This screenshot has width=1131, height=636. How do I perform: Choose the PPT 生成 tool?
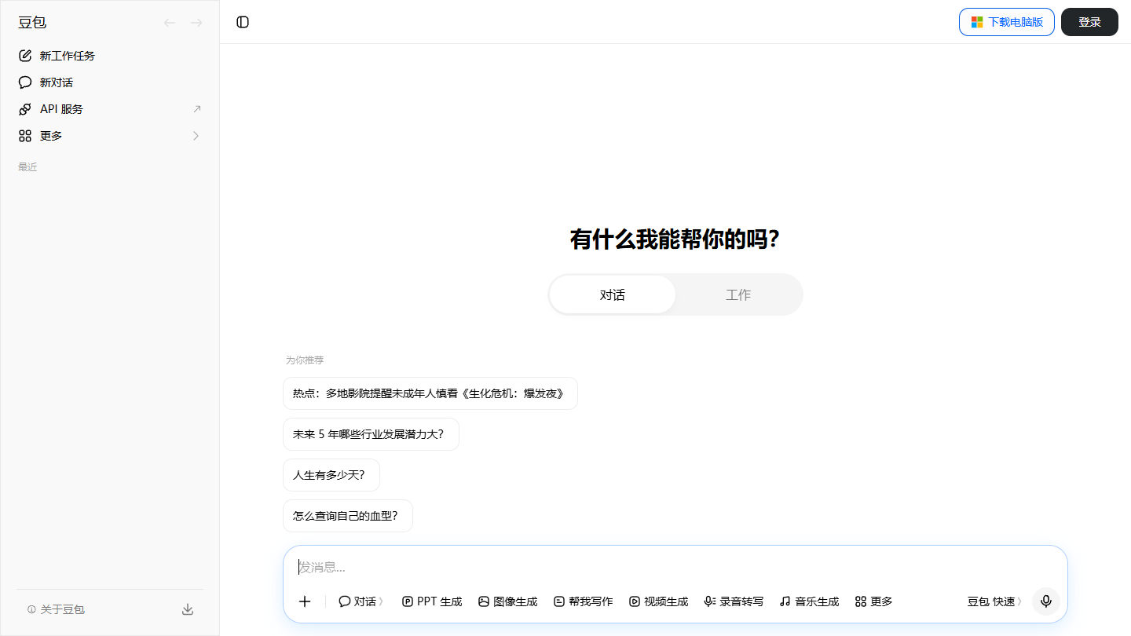pos(432,601)
